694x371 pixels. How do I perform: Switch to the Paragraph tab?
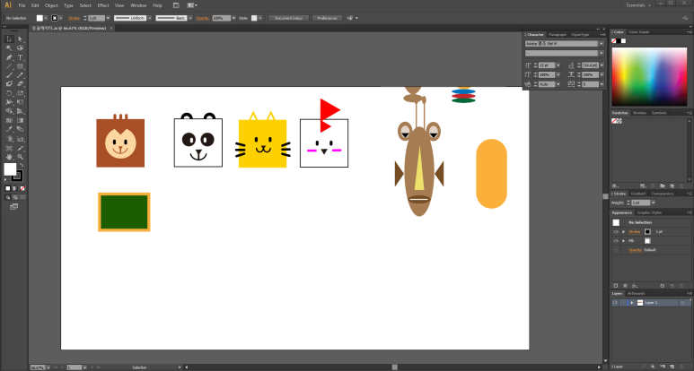click(x=558, y=34)
